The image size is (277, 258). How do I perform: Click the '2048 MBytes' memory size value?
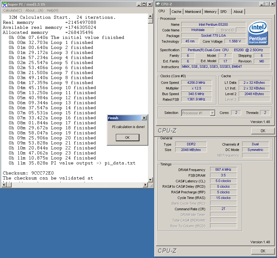pos(191,150)
